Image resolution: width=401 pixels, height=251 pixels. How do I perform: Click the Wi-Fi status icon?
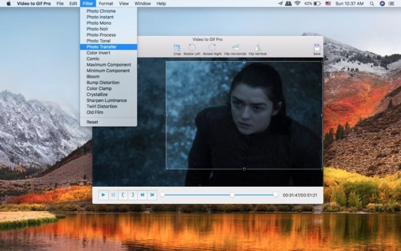(x=298, y=3)
